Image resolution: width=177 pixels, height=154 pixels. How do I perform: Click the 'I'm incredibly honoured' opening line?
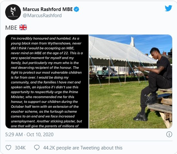[45, 38]
